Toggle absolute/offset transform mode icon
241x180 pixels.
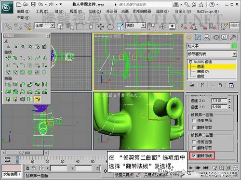pyautogui.click(x=42, y=168)
